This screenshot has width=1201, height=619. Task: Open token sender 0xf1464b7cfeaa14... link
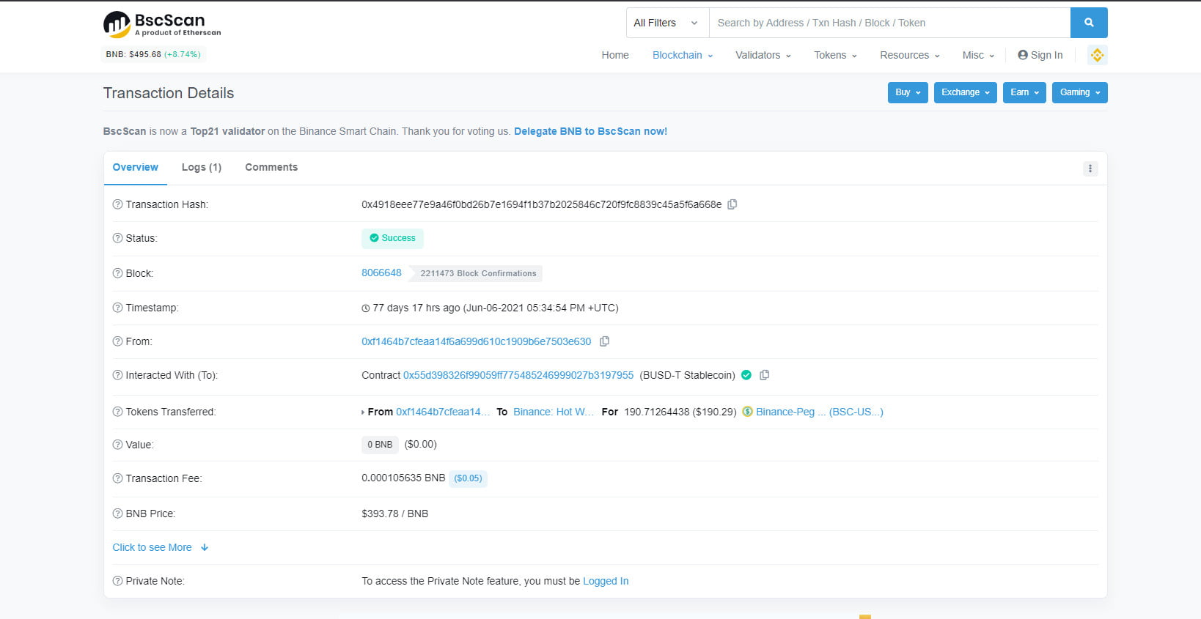coord(443,412)
